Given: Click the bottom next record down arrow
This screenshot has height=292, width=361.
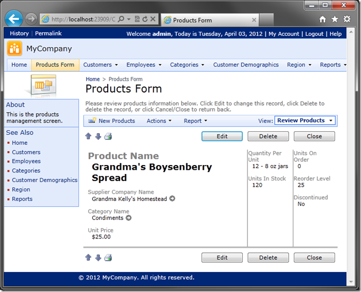Looking at the screenshot, I should 98,258.
